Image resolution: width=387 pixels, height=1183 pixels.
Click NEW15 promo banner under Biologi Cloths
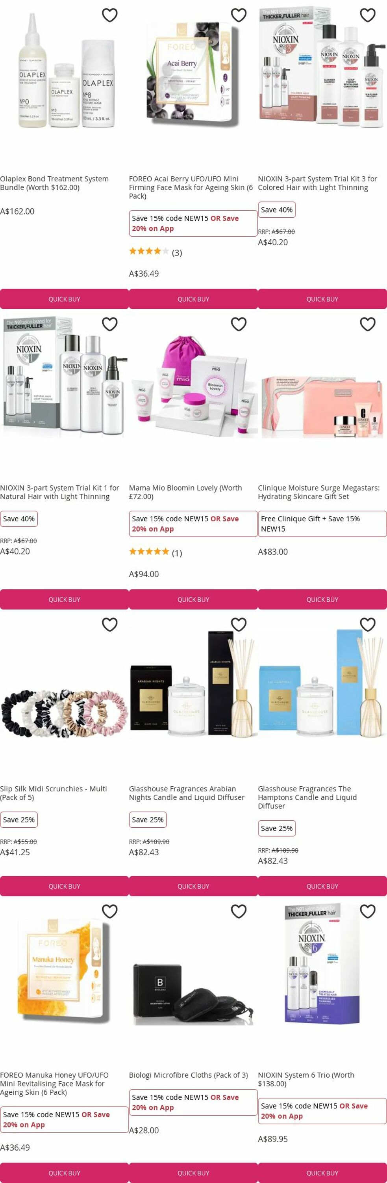click(x=193, y=1102)
